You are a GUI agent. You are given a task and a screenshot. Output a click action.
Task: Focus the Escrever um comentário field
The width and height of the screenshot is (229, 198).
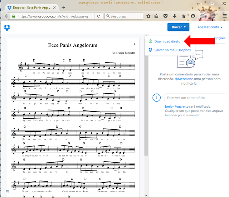[195, 98]
